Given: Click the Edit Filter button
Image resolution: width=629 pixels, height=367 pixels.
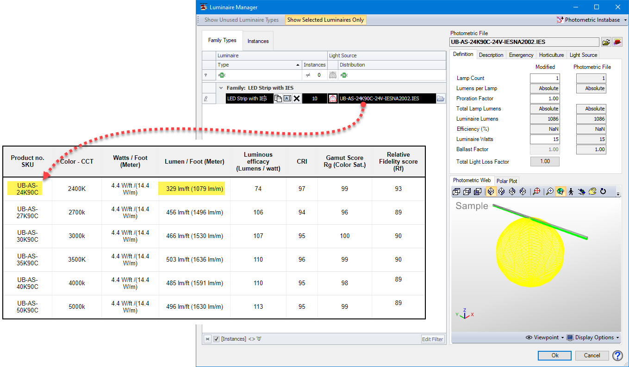Looking at the screenshot, I should 432,339.
